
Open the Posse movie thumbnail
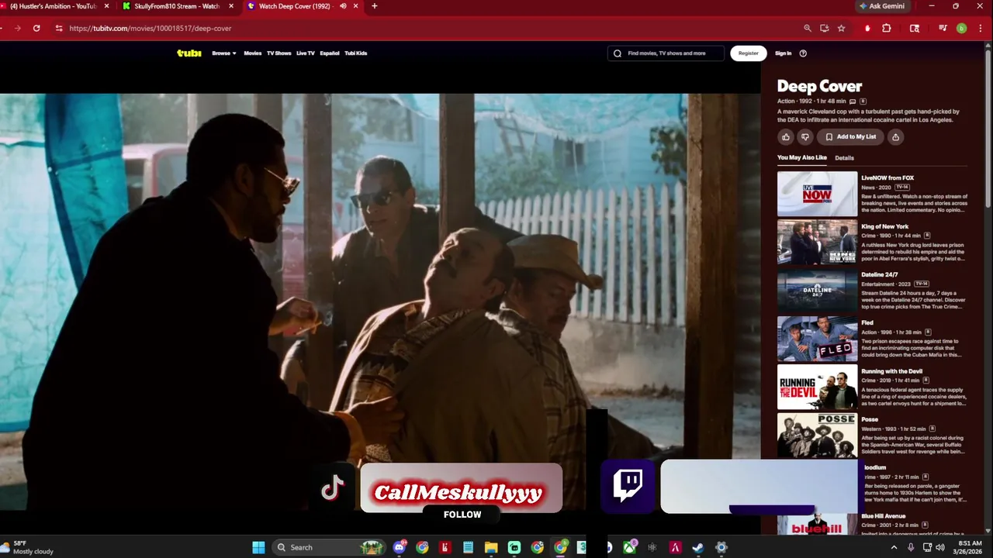coord(818,436)
